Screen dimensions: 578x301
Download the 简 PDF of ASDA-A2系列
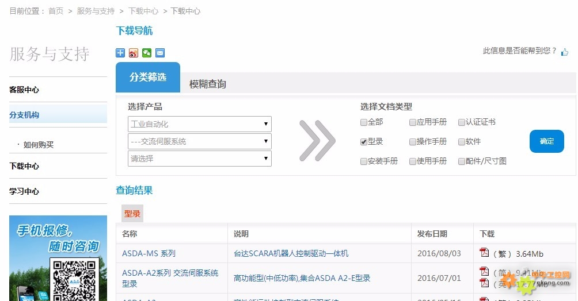[x=484, y=272]
